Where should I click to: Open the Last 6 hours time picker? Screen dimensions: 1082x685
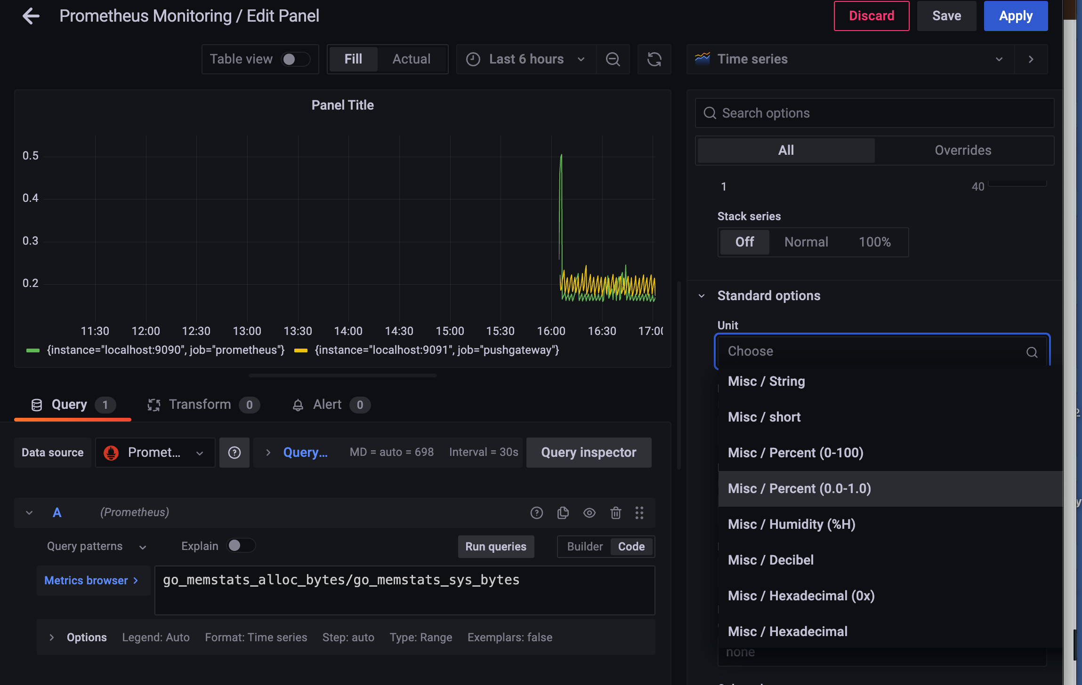[526, 59]
